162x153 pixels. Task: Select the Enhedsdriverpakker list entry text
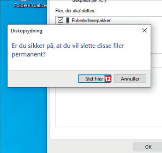[91, 21]
